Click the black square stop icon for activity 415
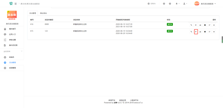 205,32
